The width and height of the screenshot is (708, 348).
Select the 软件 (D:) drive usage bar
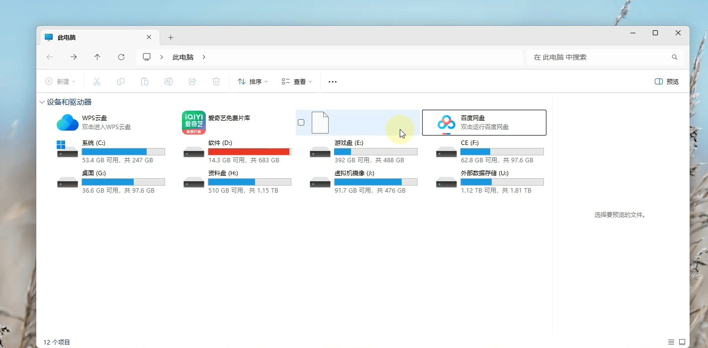tap(250, 151)
